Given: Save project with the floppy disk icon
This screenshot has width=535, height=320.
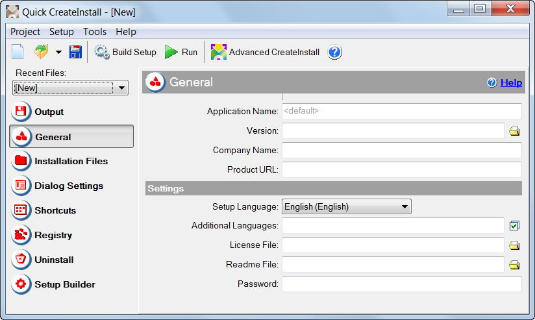Looking at the screenshot, I should click(x=75, y=52).
